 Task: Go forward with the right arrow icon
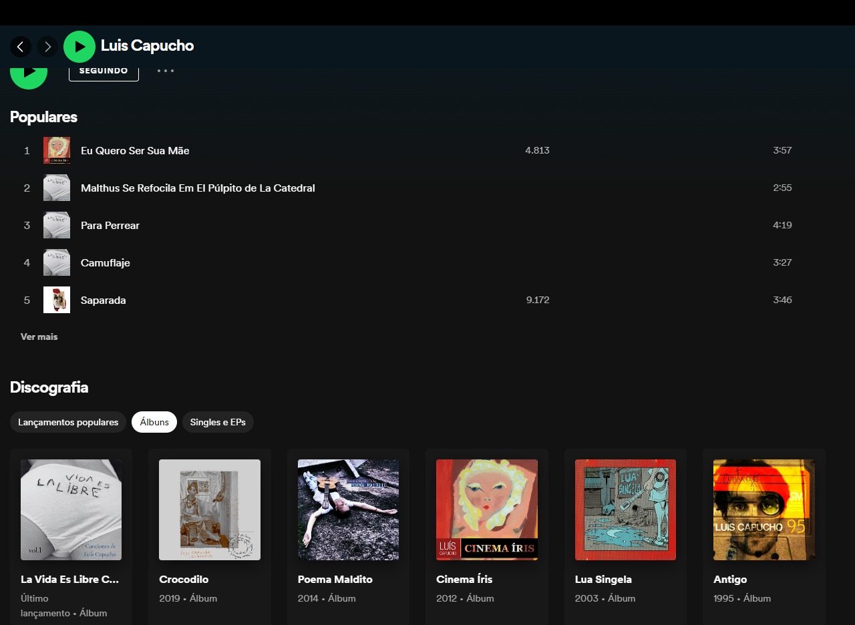(47, 47)
